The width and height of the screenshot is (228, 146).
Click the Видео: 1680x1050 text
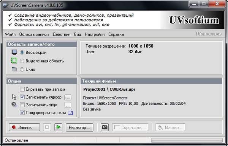tap(100, 104)
